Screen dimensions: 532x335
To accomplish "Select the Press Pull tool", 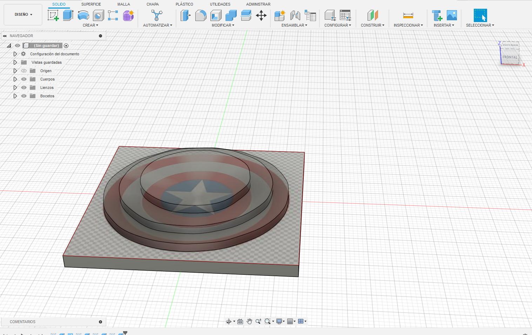I will coord(186,15).
